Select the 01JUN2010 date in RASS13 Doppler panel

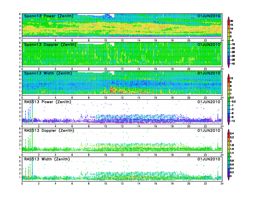click(x=209, y=130)
